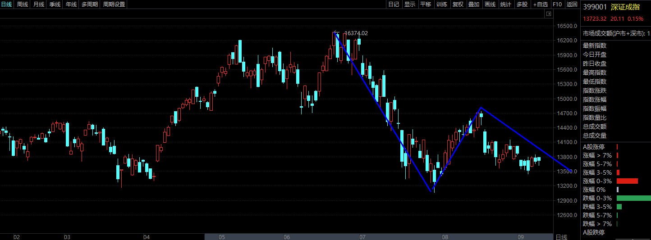651x240 pixels.
Task: Click 叠加 to overlay another symbol
Action: [474, 4]
